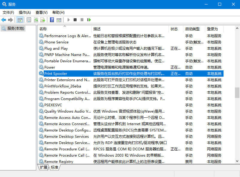Select the Power service name
The height and width of the screenshot is (177, 240).
[50, 67]
